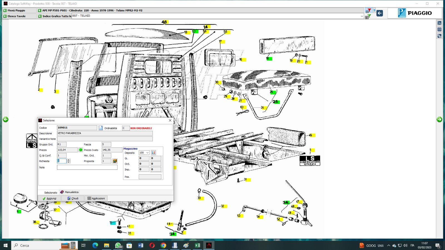Go to previous table with green left arrow
The image size is (445, 250).
[6, 119]
